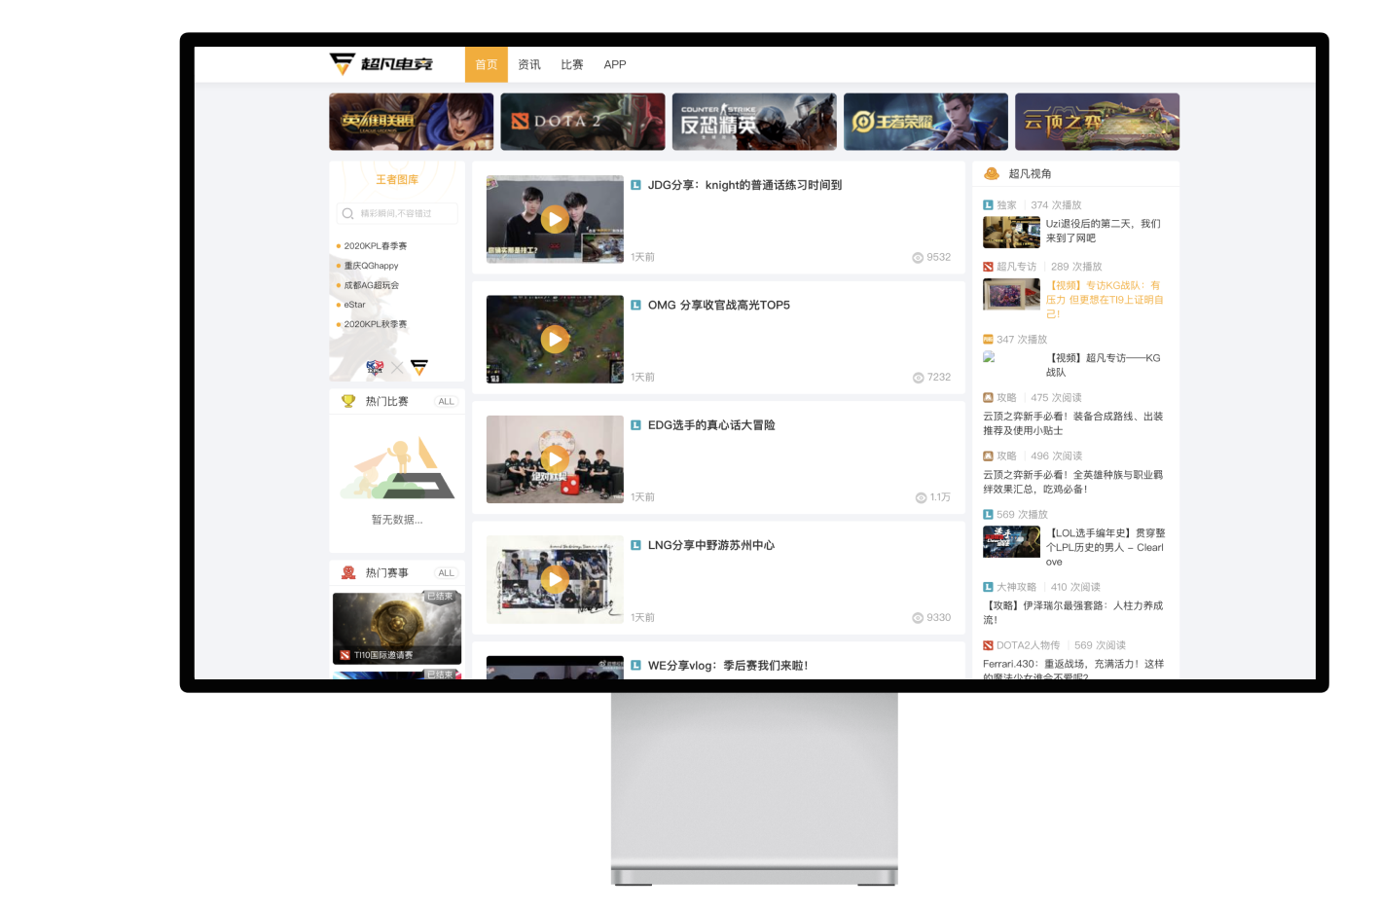
Task: Click the icon beside 攻略 496 次阅读
Action: pyautogui.click(x=988, y=456)
